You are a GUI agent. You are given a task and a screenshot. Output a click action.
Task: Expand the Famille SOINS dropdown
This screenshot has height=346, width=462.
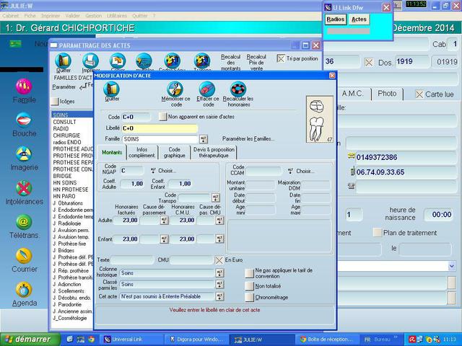(x=204, y=139)
